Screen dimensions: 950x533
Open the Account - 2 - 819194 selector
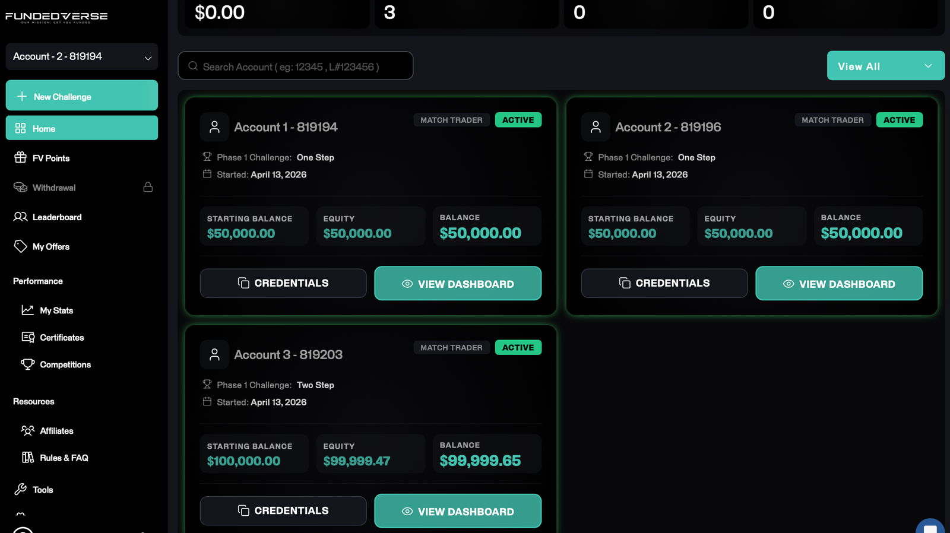coord(82,56)
